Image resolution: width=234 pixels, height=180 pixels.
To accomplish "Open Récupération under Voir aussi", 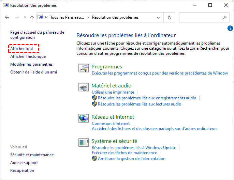I will tap(22, 170).
